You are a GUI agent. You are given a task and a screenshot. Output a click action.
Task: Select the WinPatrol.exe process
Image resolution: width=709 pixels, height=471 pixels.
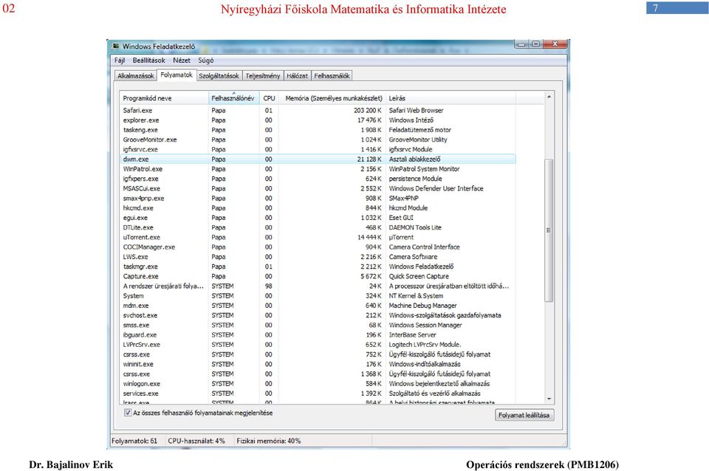point(318,169)
